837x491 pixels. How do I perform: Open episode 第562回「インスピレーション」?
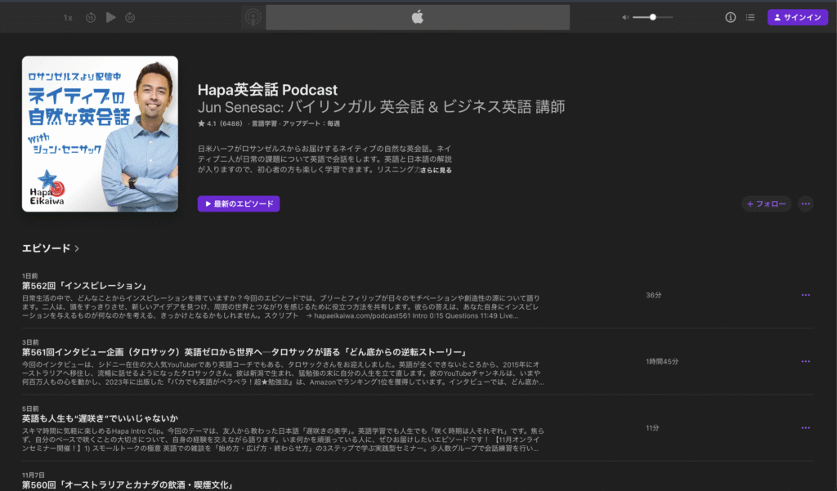(x=85, y=286)
